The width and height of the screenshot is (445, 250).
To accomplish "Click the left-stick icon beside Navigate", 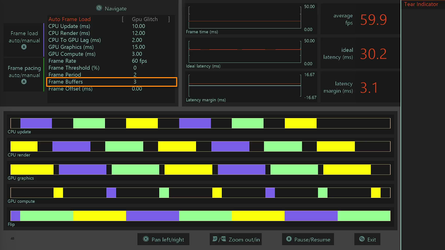I will [99, 8].
